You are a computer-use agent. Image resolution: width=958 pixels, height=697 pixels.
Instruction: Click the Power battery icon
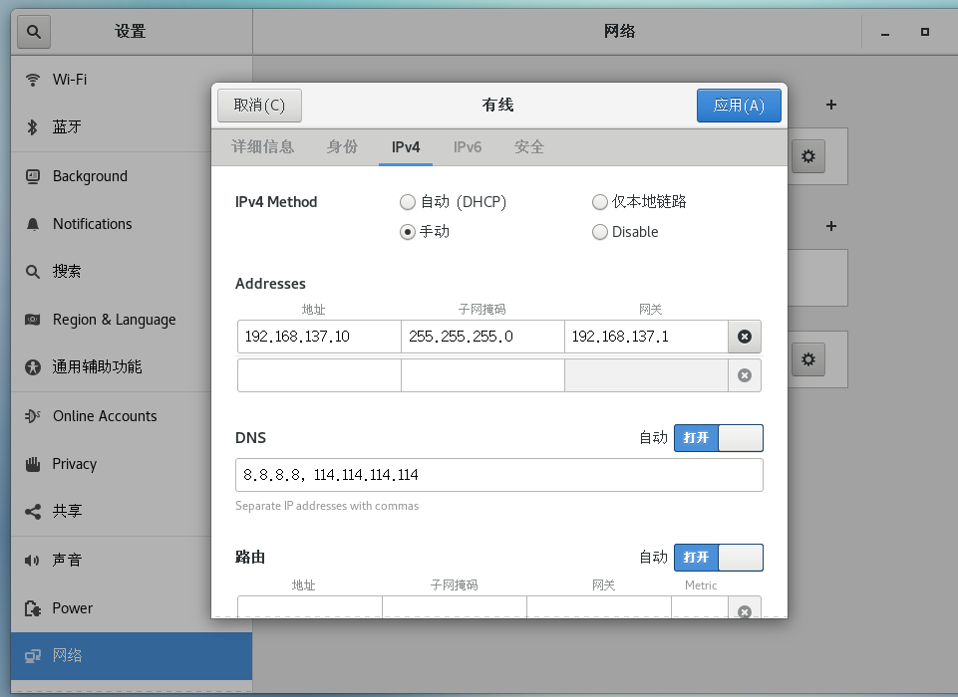[32, 608]
